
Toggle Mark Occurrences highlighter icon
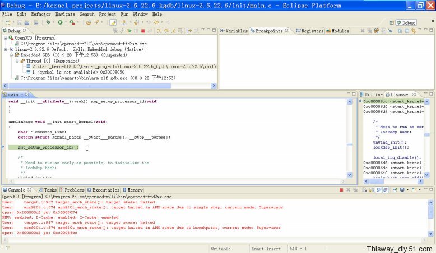click(x=113, y=22)
